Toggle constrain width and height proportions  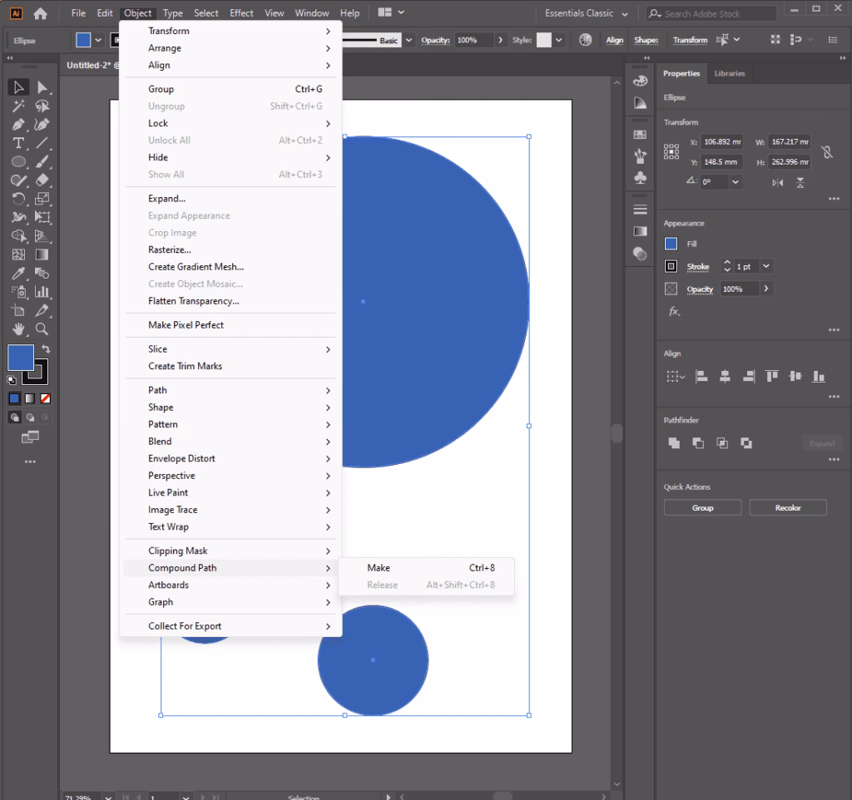coord(826,152)
